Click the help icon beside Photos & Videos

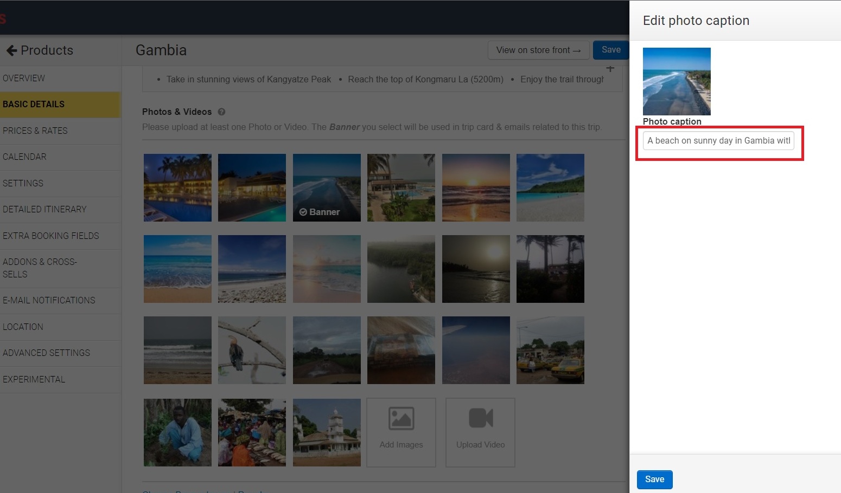(x=221, y=112)
